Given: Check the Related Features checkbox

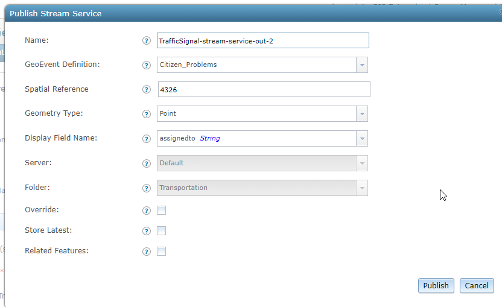Looking at the screenshot, I should [x=161, y=252].
